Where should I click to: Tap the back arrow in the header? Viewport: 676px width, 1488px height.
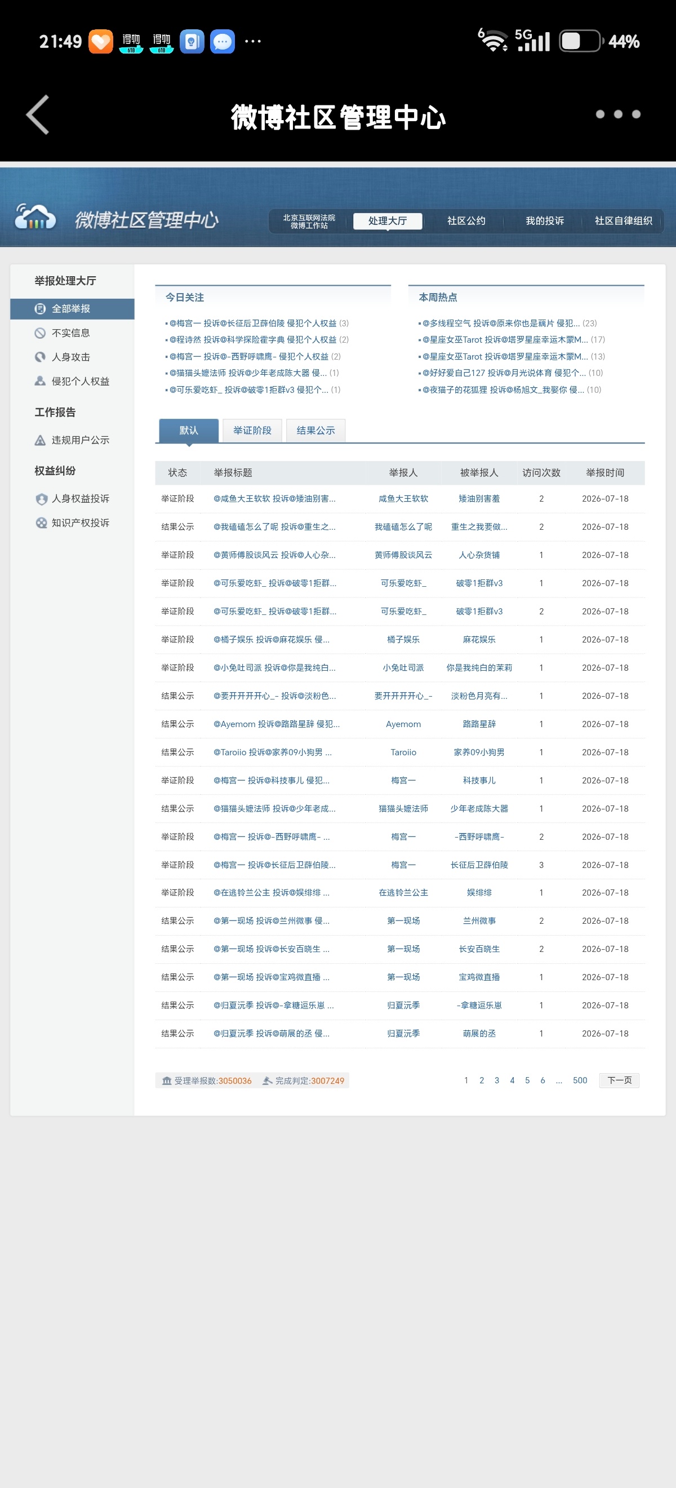38,115
